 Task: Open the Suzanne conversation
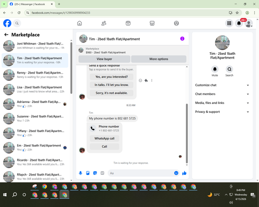pyautogui.click(x=35, y=119)
